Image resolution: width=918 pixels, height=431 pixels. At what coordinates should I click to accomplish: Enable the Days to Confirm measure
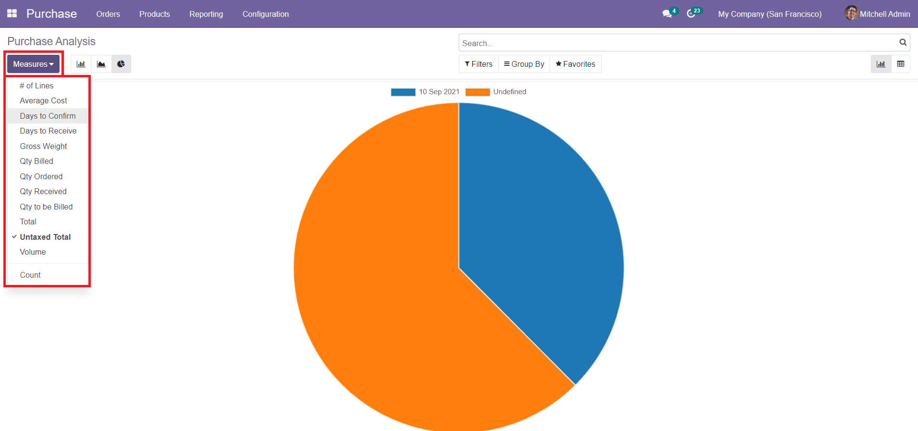click(48, 116)
